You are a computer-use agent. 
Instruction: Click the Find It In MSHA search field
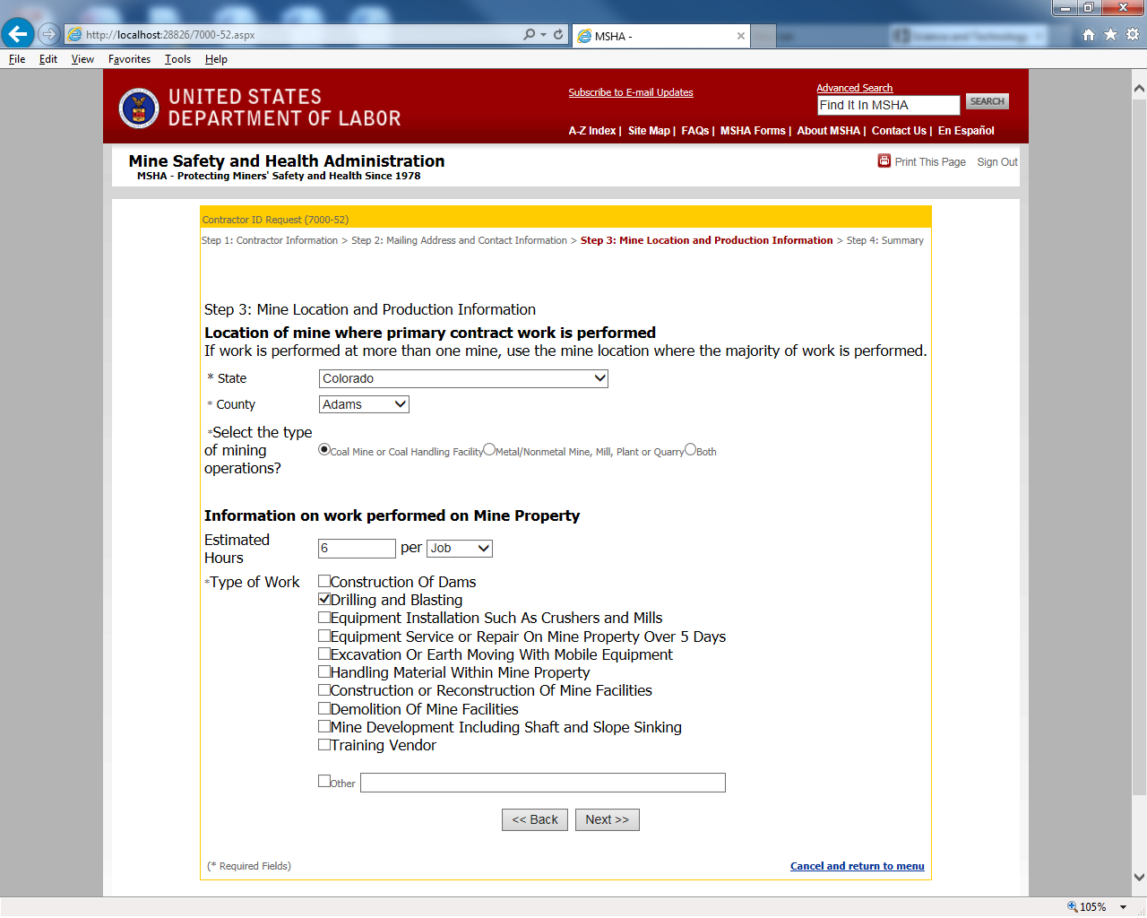889,105
